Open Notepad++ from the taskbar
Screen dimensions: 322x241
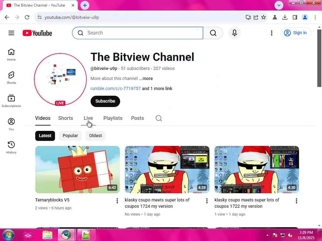point(86,235)
